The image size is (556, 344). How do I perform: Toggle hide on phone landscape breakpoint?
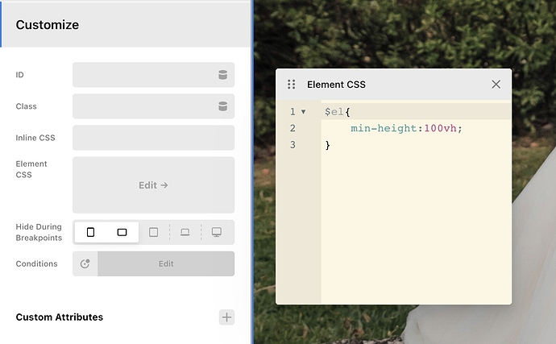[x=122, y=232]
